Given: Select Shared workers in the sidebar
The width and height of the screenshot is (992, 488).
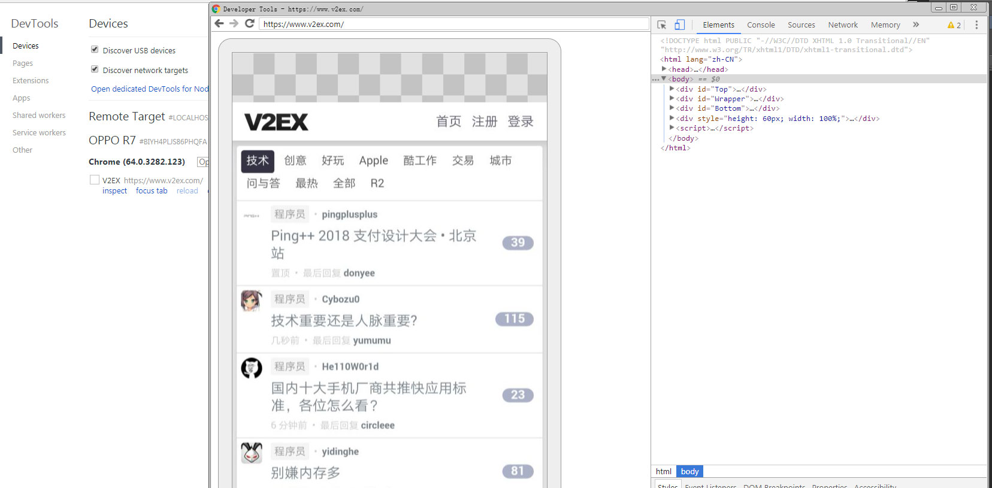Looking at the screenshot, I should click(39, 116).
